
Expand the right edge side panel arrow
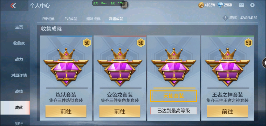tap(264, 63)
